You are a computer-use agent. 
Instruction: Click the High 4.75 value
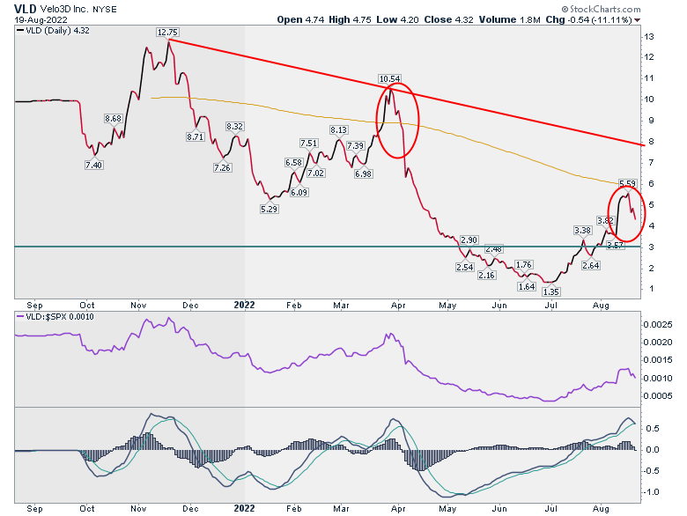point(350,19)
